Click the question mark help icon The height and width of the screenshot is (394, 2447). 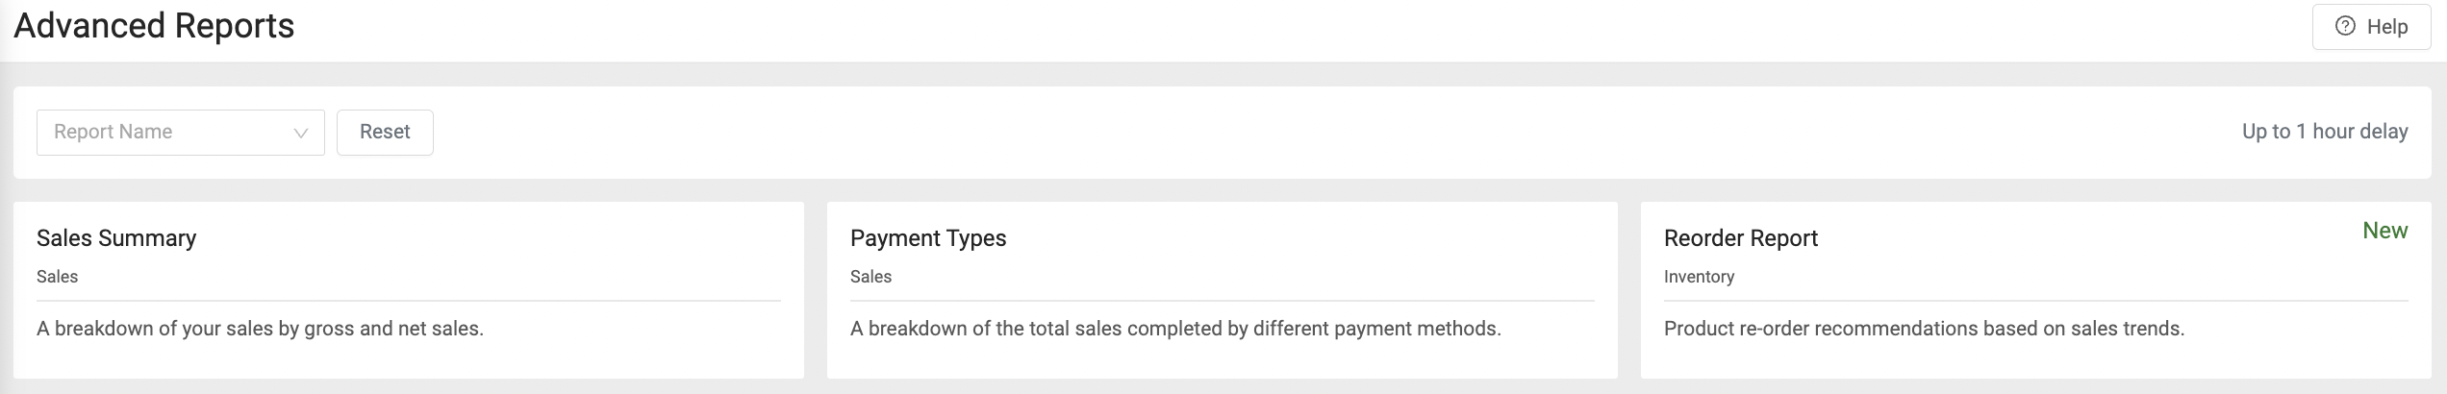click(2345, 26)
